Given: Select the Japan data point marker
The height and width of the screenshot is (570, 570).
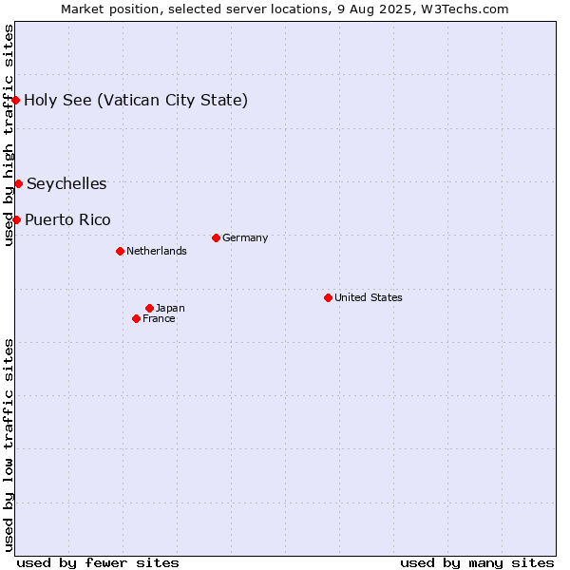Looking at the screenshot, I should click(149, 308).
